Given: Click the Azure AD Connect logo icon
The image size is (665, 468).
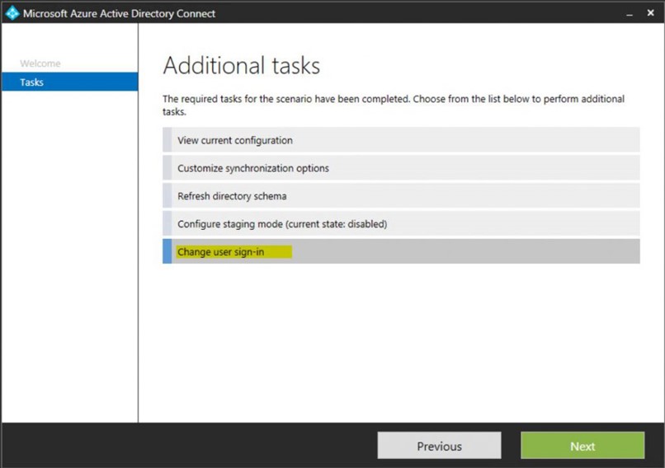Looking at the screenshot, I should click(x=12, y=13).
